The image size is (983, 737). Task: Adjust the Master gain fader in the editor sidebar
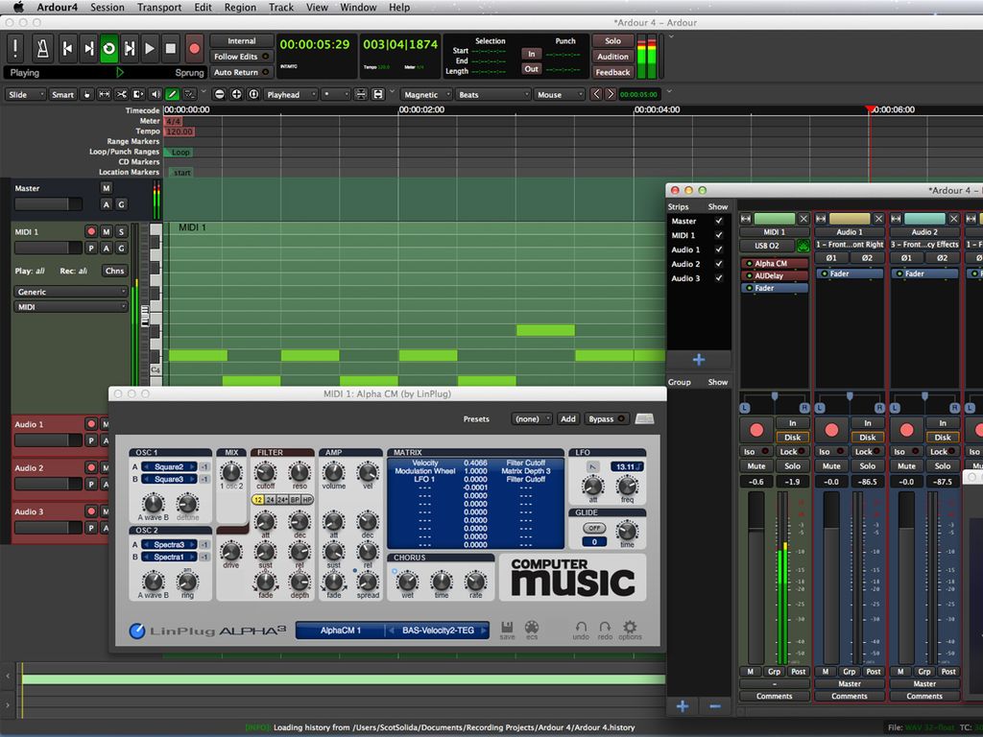point(46,203)
